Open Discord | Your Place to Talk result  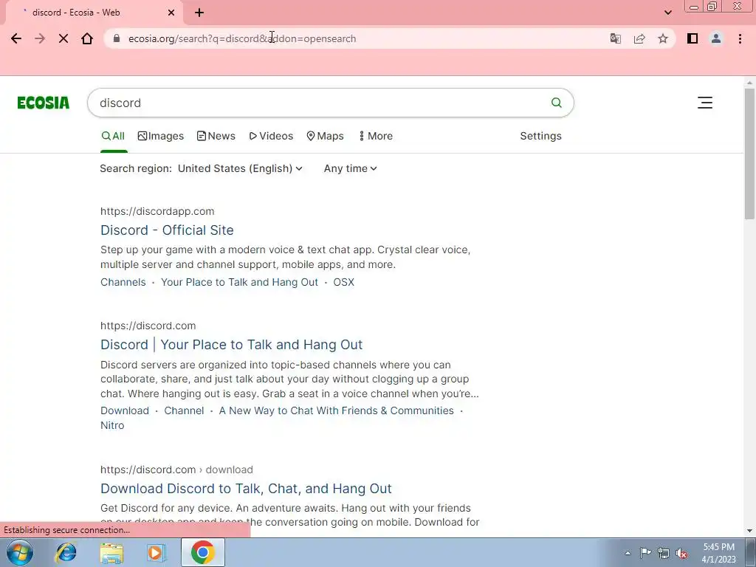click(x=231, y=344)
